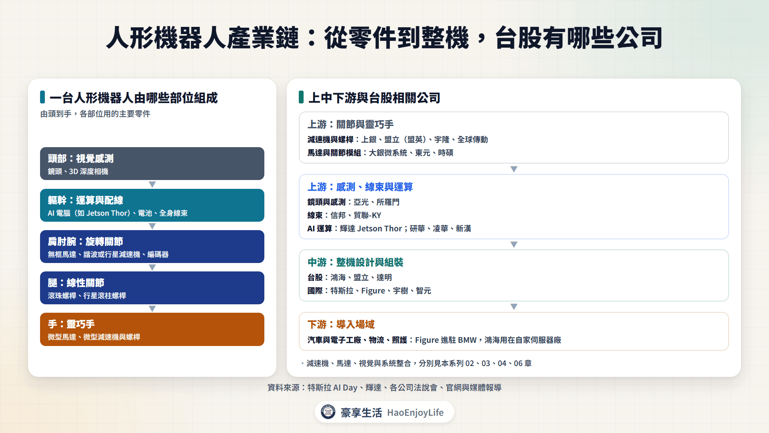Viewport: 769px width, 433px height.
Task: Click the 豪享生活 HaoEnjoyLife brand badge
Action: [384, 412]
